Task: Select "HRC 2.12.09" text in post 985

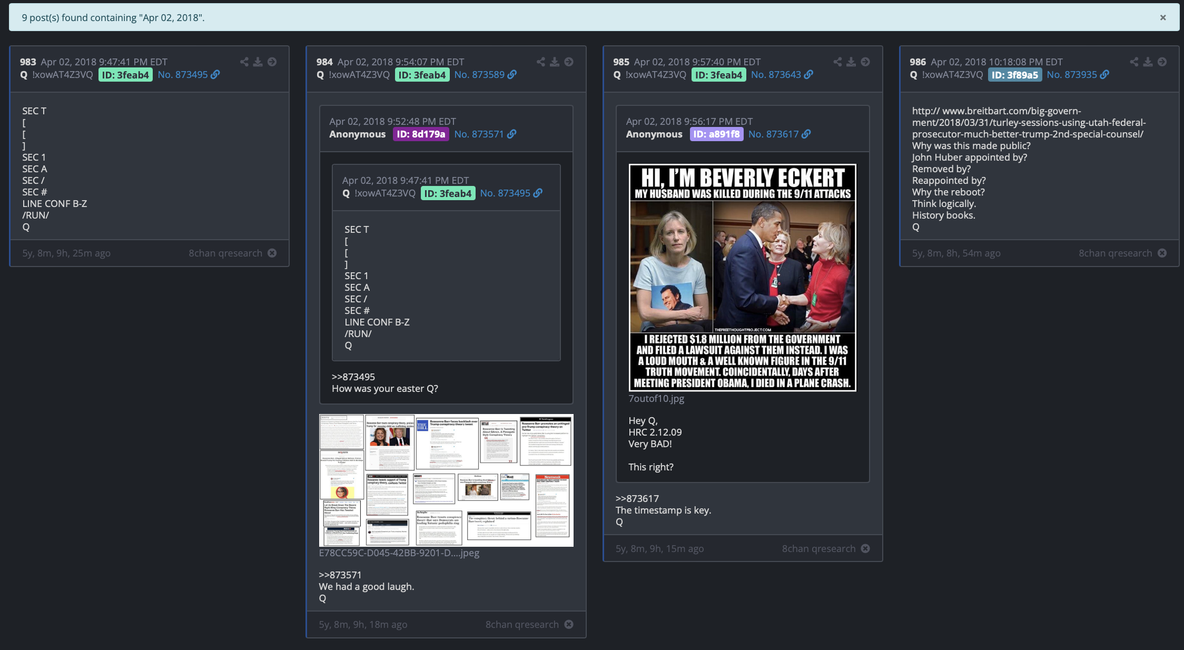Action: tap(655, 432)
